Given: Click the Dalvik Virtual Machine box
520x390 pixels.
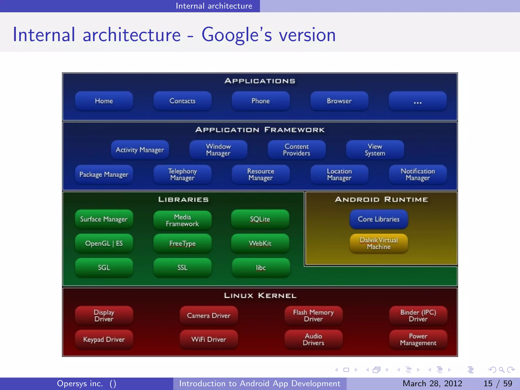Looking at the screenshot, I should click(x=379, y=243).
